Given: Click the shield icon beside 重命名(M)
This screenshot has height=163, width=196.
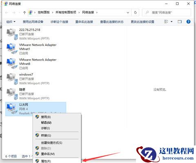Looking at the screenshot, I should point(37,154).
